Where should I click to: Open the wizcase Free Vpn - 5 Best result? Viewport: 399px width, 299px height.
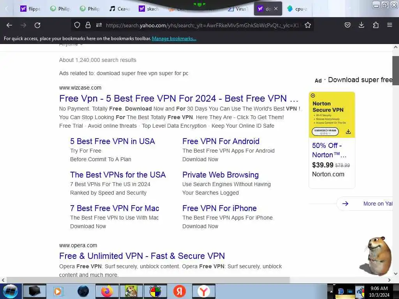point(178,98)
